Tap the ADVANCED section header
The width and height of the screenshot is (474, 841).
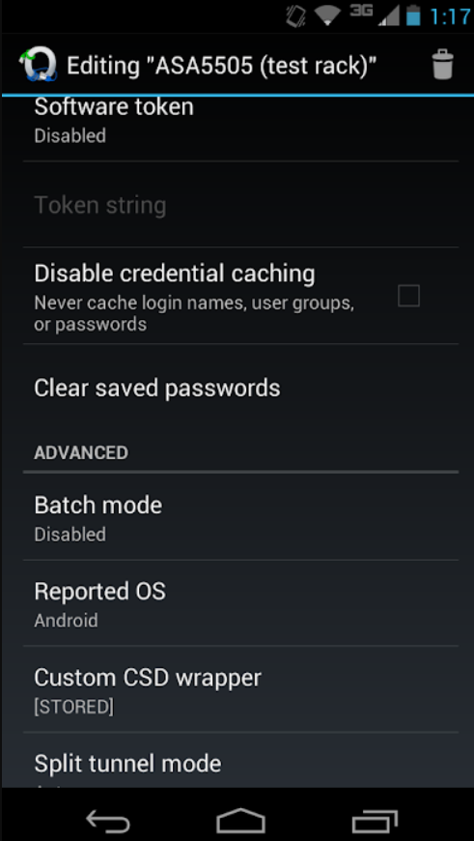pyautogui.click(x=81, y=452)
